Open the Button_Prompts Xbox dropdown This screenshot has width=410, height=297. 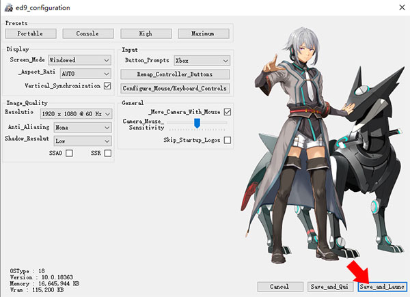pyautogui.click(x=202, y=61)
